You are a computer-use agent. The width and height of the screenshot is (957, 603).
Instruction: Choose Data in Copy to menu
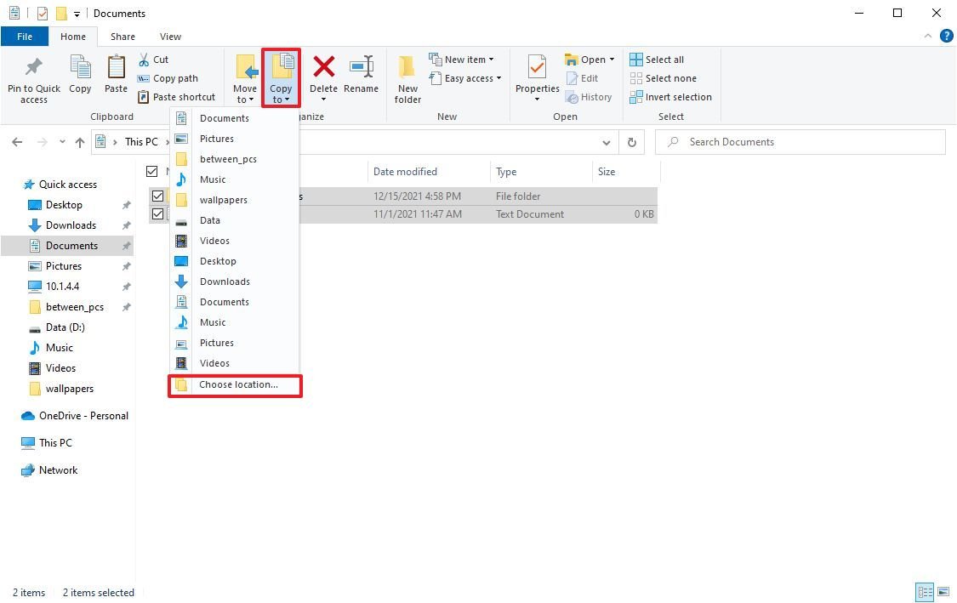coord(235,220)
